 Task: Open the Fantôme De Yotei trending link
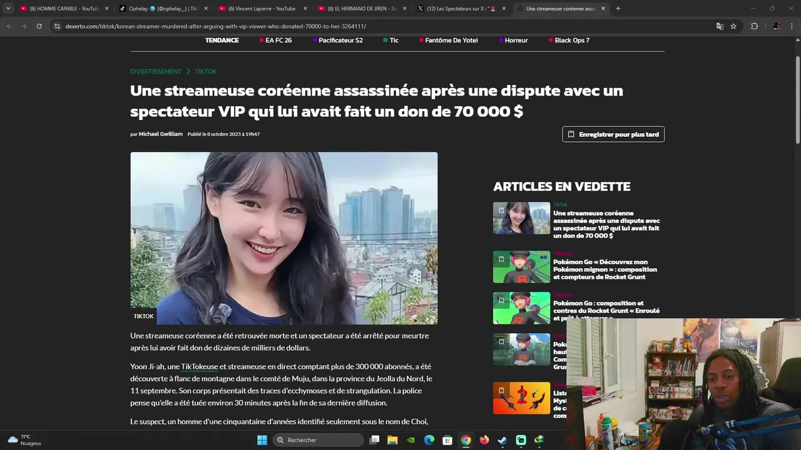coord(449,40)
